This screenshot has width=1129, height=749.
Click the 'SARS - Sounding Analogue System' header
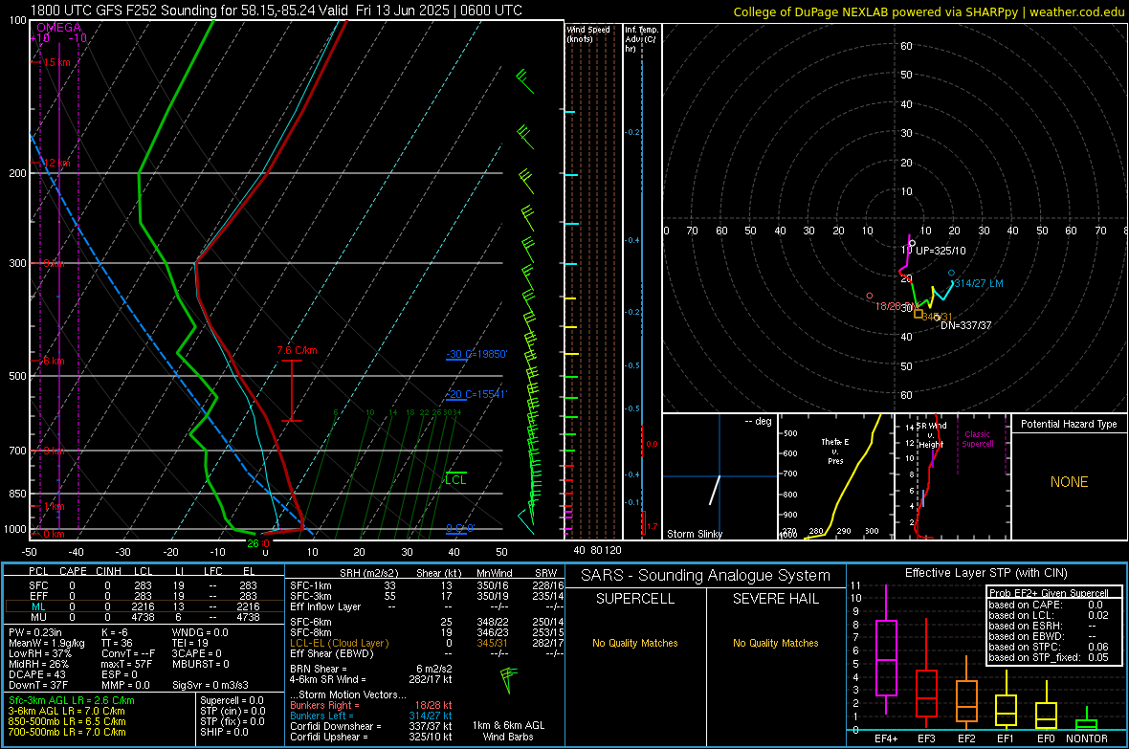click(x=706, y=576)
